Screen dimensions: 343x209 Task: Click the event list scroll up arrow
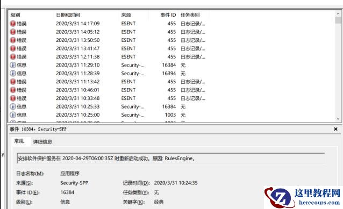[338, 13]
